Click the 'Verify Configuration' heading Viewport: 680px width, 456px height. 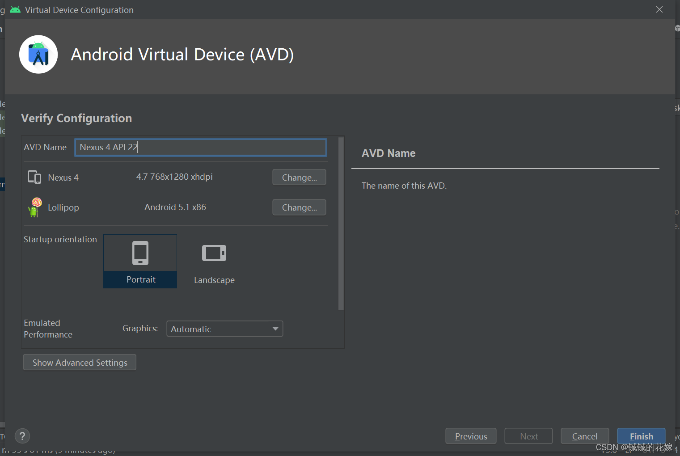click(x=76, y=118)
